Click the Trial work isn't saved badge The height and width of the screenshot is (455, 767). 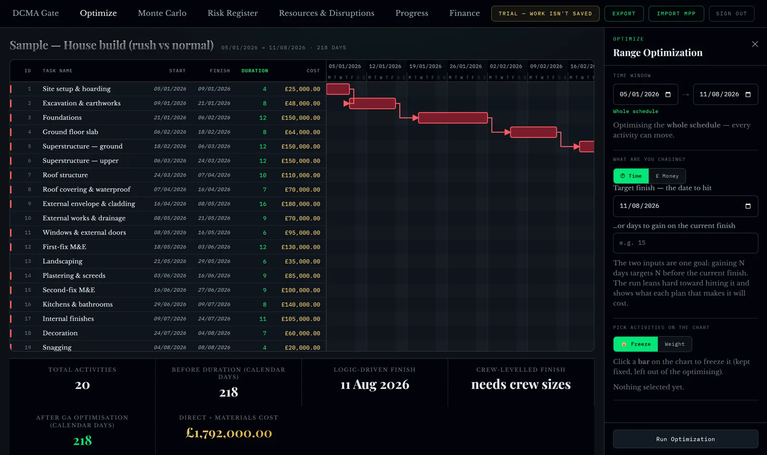(545, 13)
